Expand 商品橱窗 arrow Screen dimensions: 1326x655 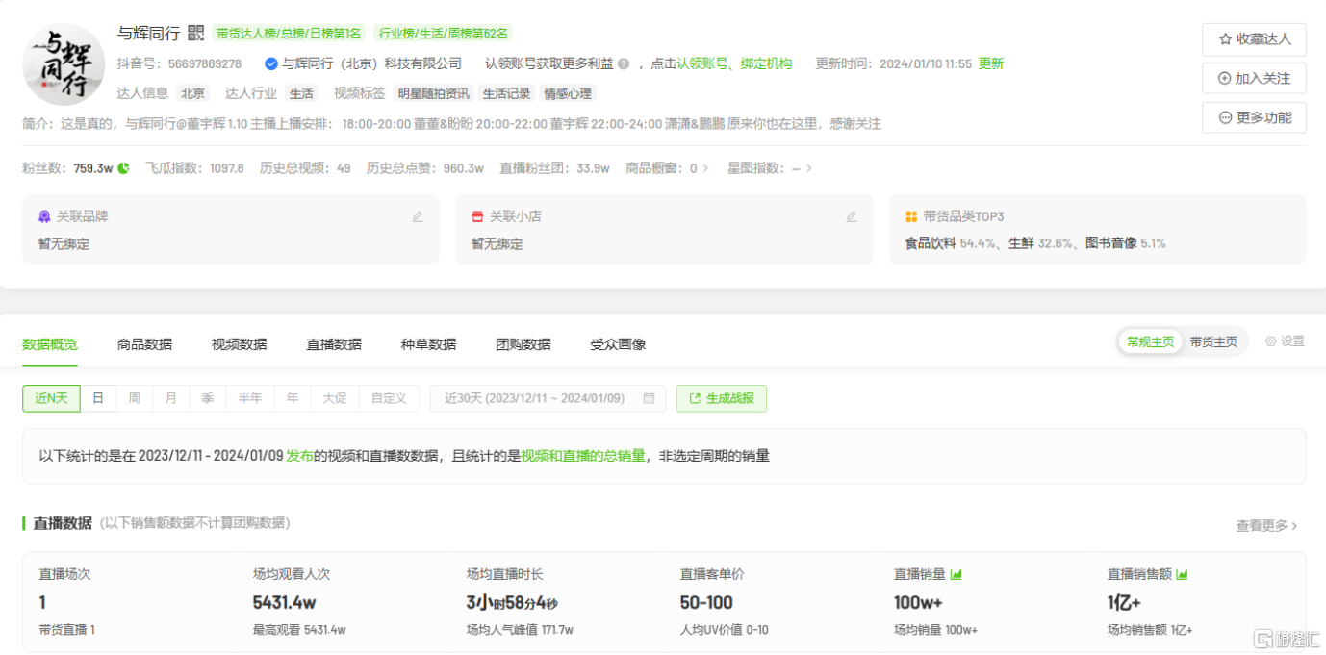705,168
